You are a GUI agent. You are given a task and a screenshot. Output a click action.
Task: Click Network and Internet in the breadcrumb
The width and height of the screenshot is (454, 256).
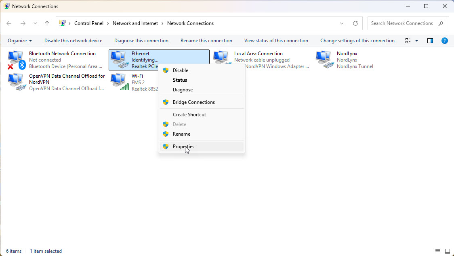click(135, 23)
